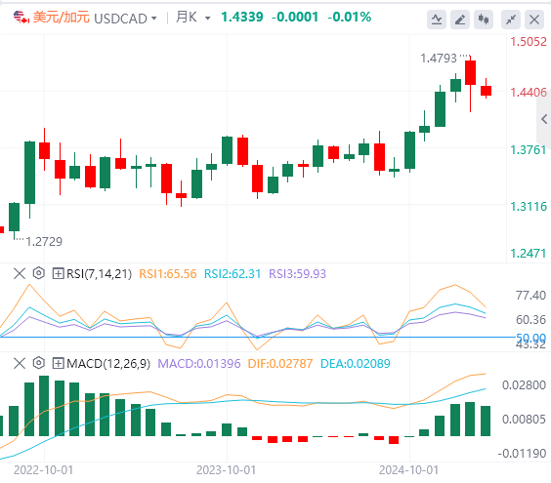551x483 pixels.
Task: Select the drawing pencil tool
Action: [460, 20]
